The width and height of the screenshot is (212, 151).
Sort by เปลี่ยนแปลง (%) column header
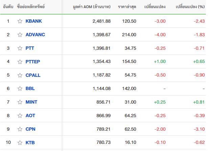click(190, 7)
